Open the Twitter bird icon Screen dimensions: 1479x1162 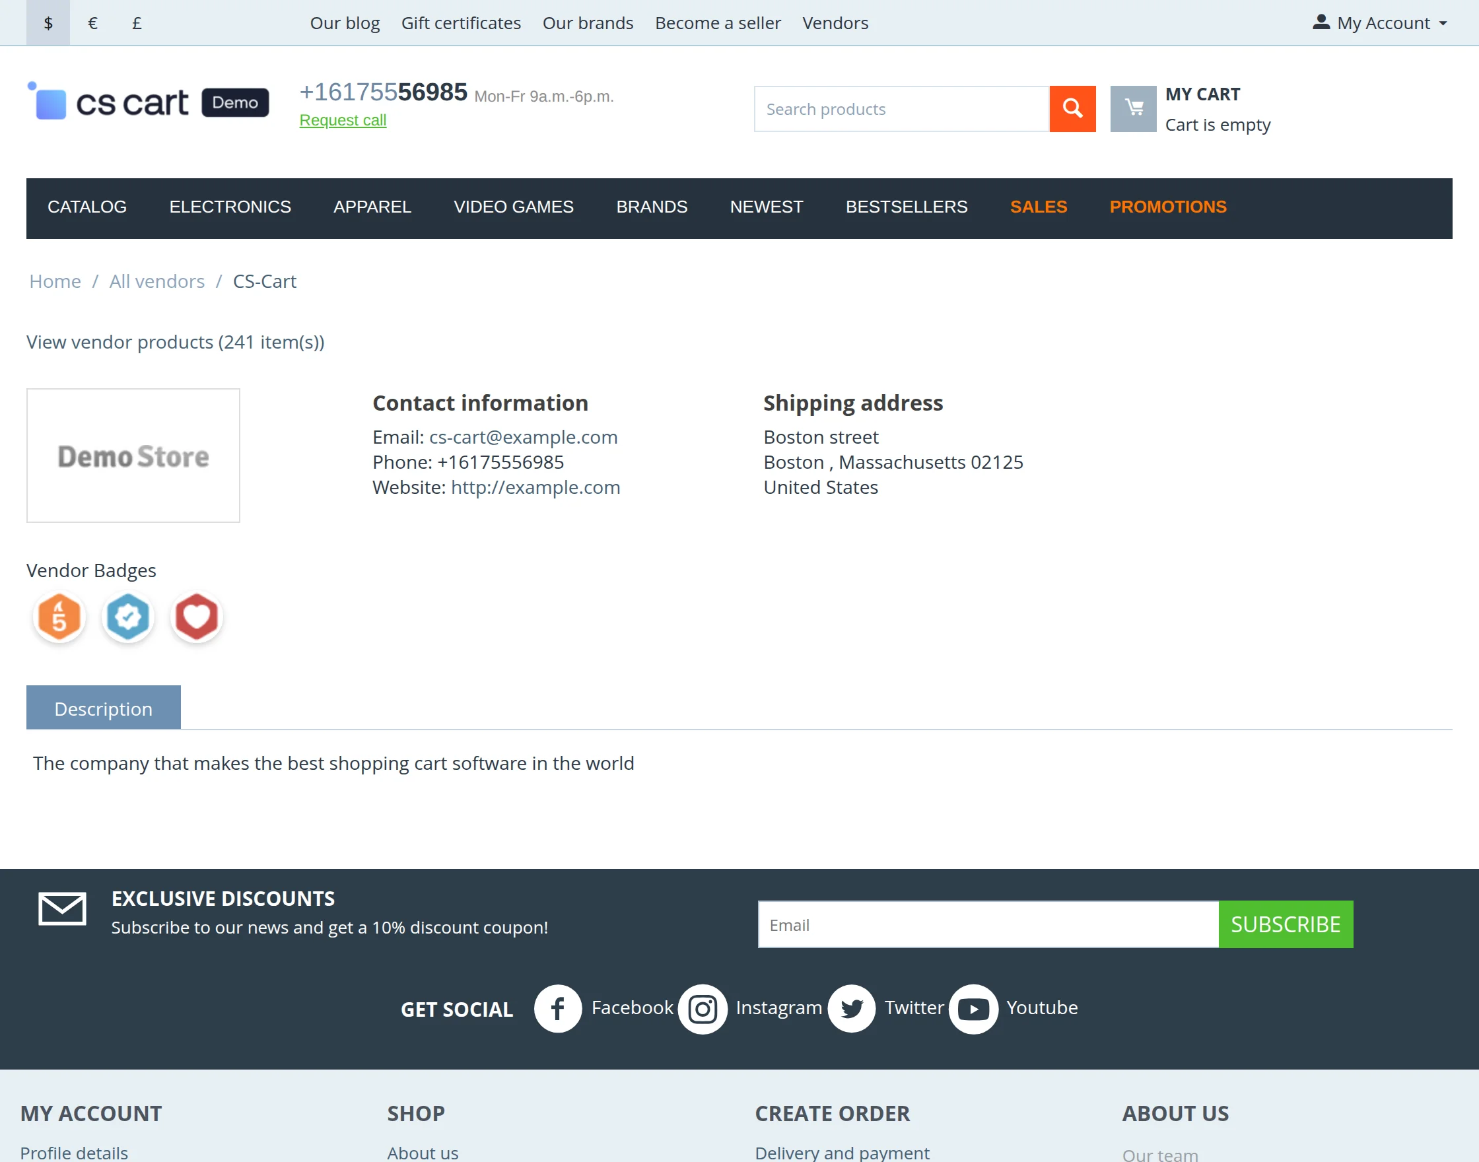[851, 1008]
